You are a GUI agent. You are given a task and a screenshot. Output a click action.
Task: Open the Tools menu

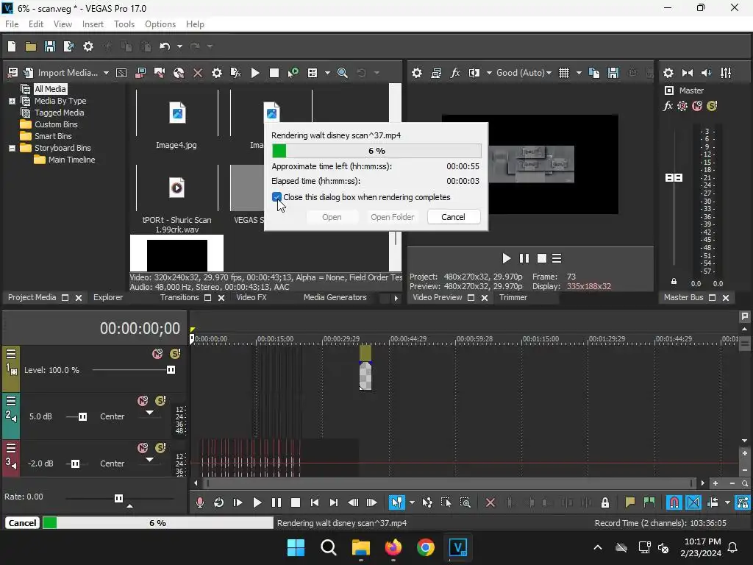point(124,24)
